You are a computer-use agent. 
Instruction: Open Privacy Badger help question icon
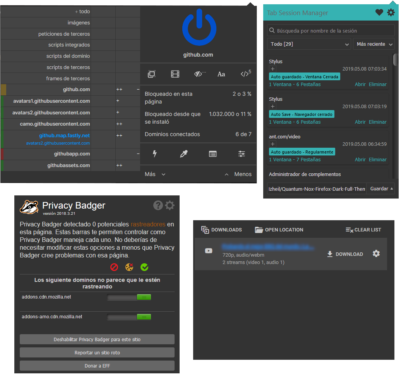coord(158,205)
